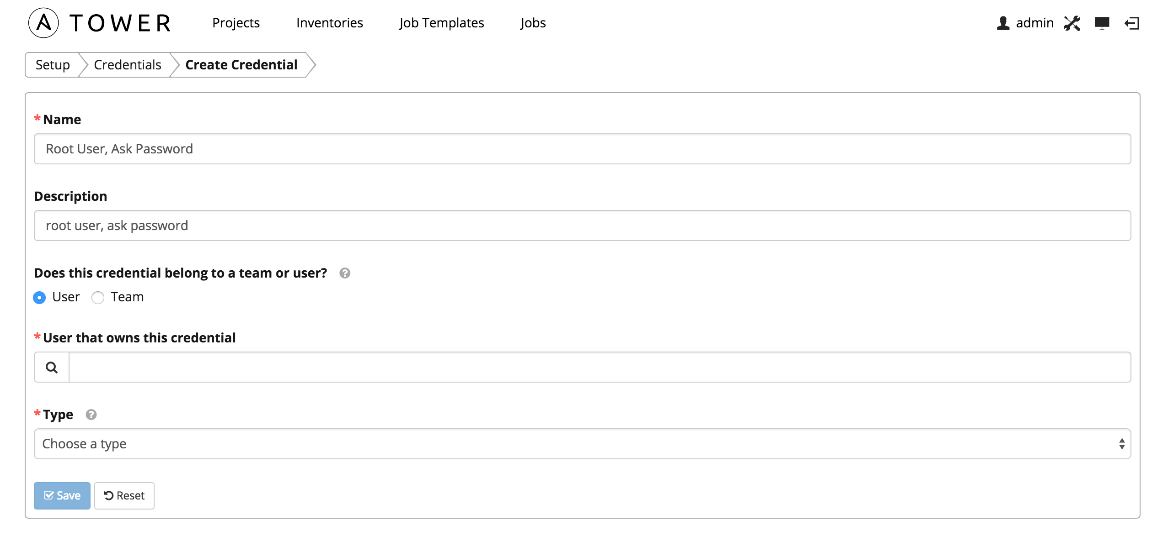
Task: Go back to Credentials breadcrumb
Action: [x=128, y=65]
